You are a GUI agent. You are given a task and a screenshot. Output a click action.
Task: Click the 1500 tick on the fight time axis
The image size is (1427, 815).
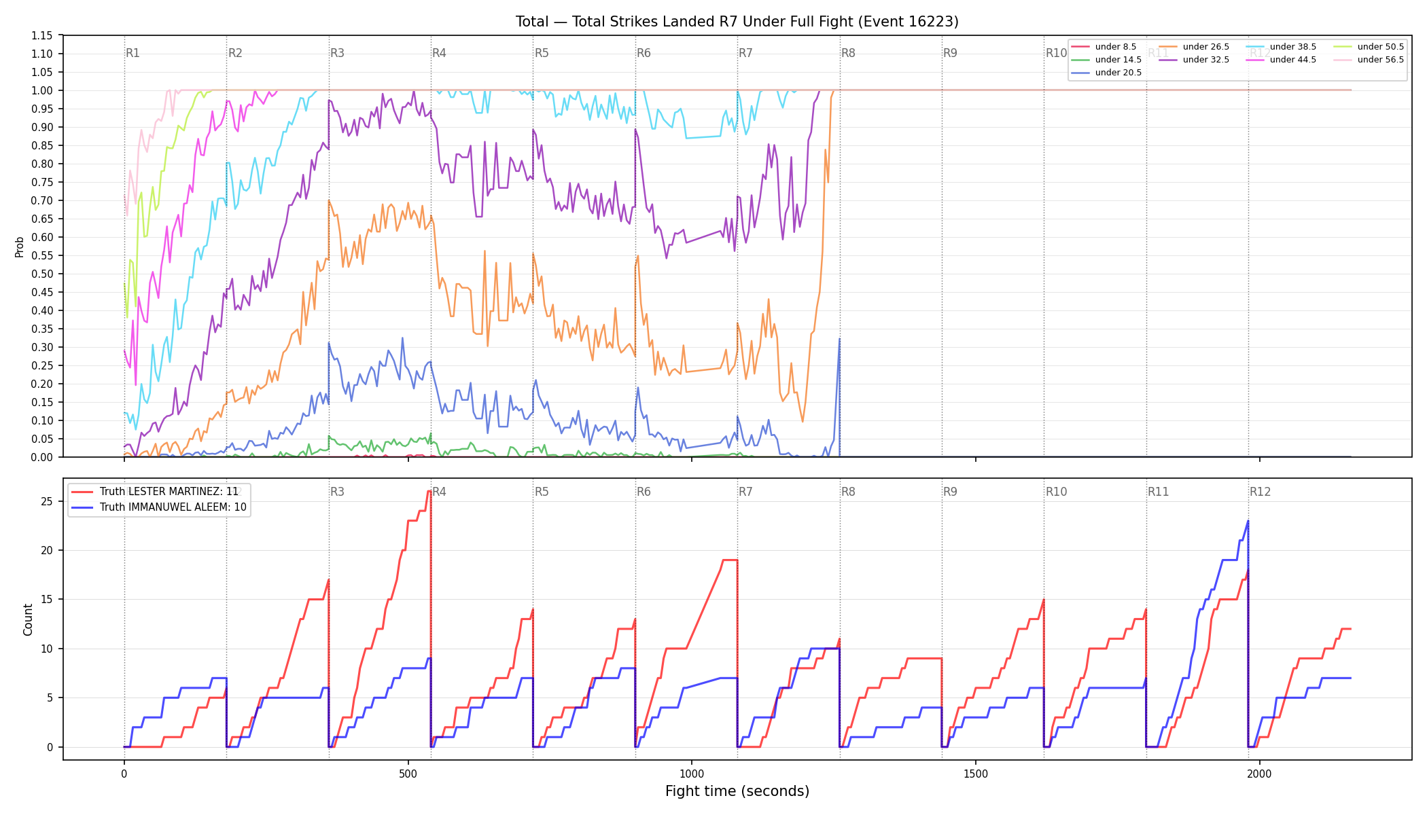point(976,774)
